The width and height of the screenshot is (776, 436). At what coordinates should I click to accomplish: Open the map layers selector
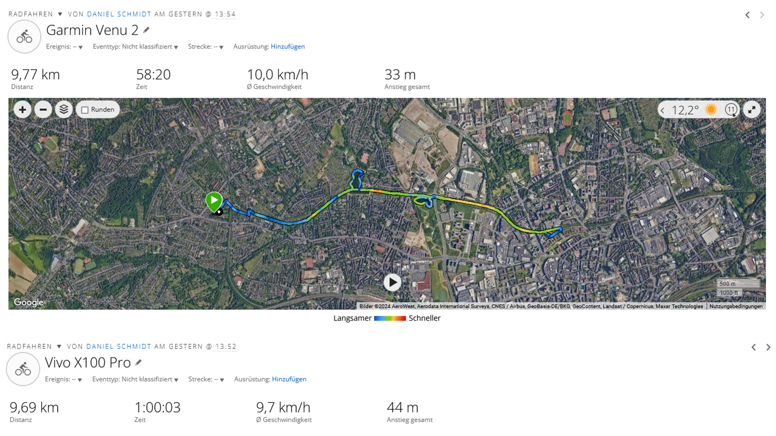(x=64, y=109)
